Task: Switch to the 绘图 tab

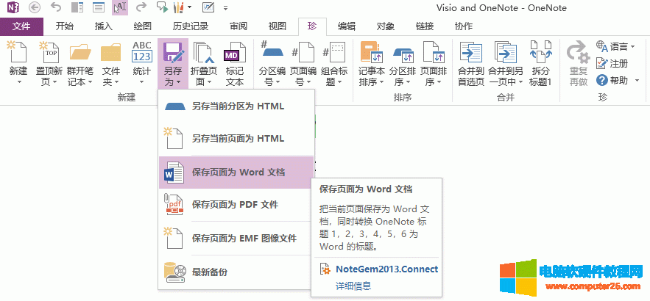Action: 143,27
